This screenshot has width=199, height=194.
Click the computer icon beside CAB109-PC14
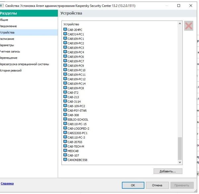click(x=65, y=83)
